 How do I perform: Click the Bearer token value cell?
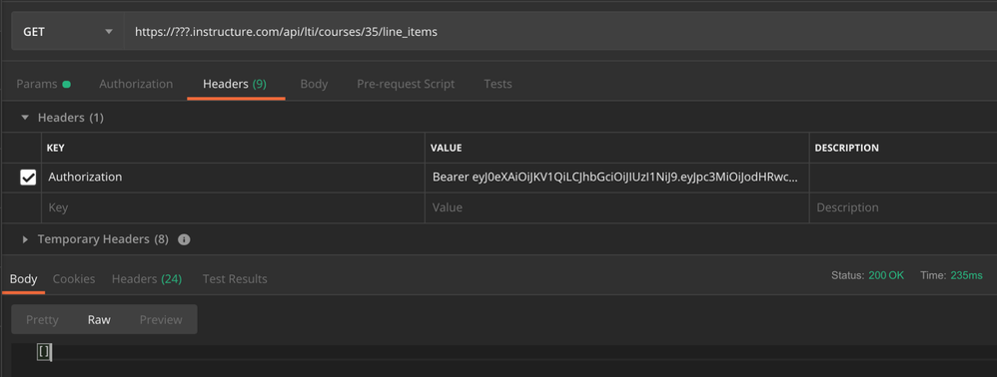click(616, 178)
